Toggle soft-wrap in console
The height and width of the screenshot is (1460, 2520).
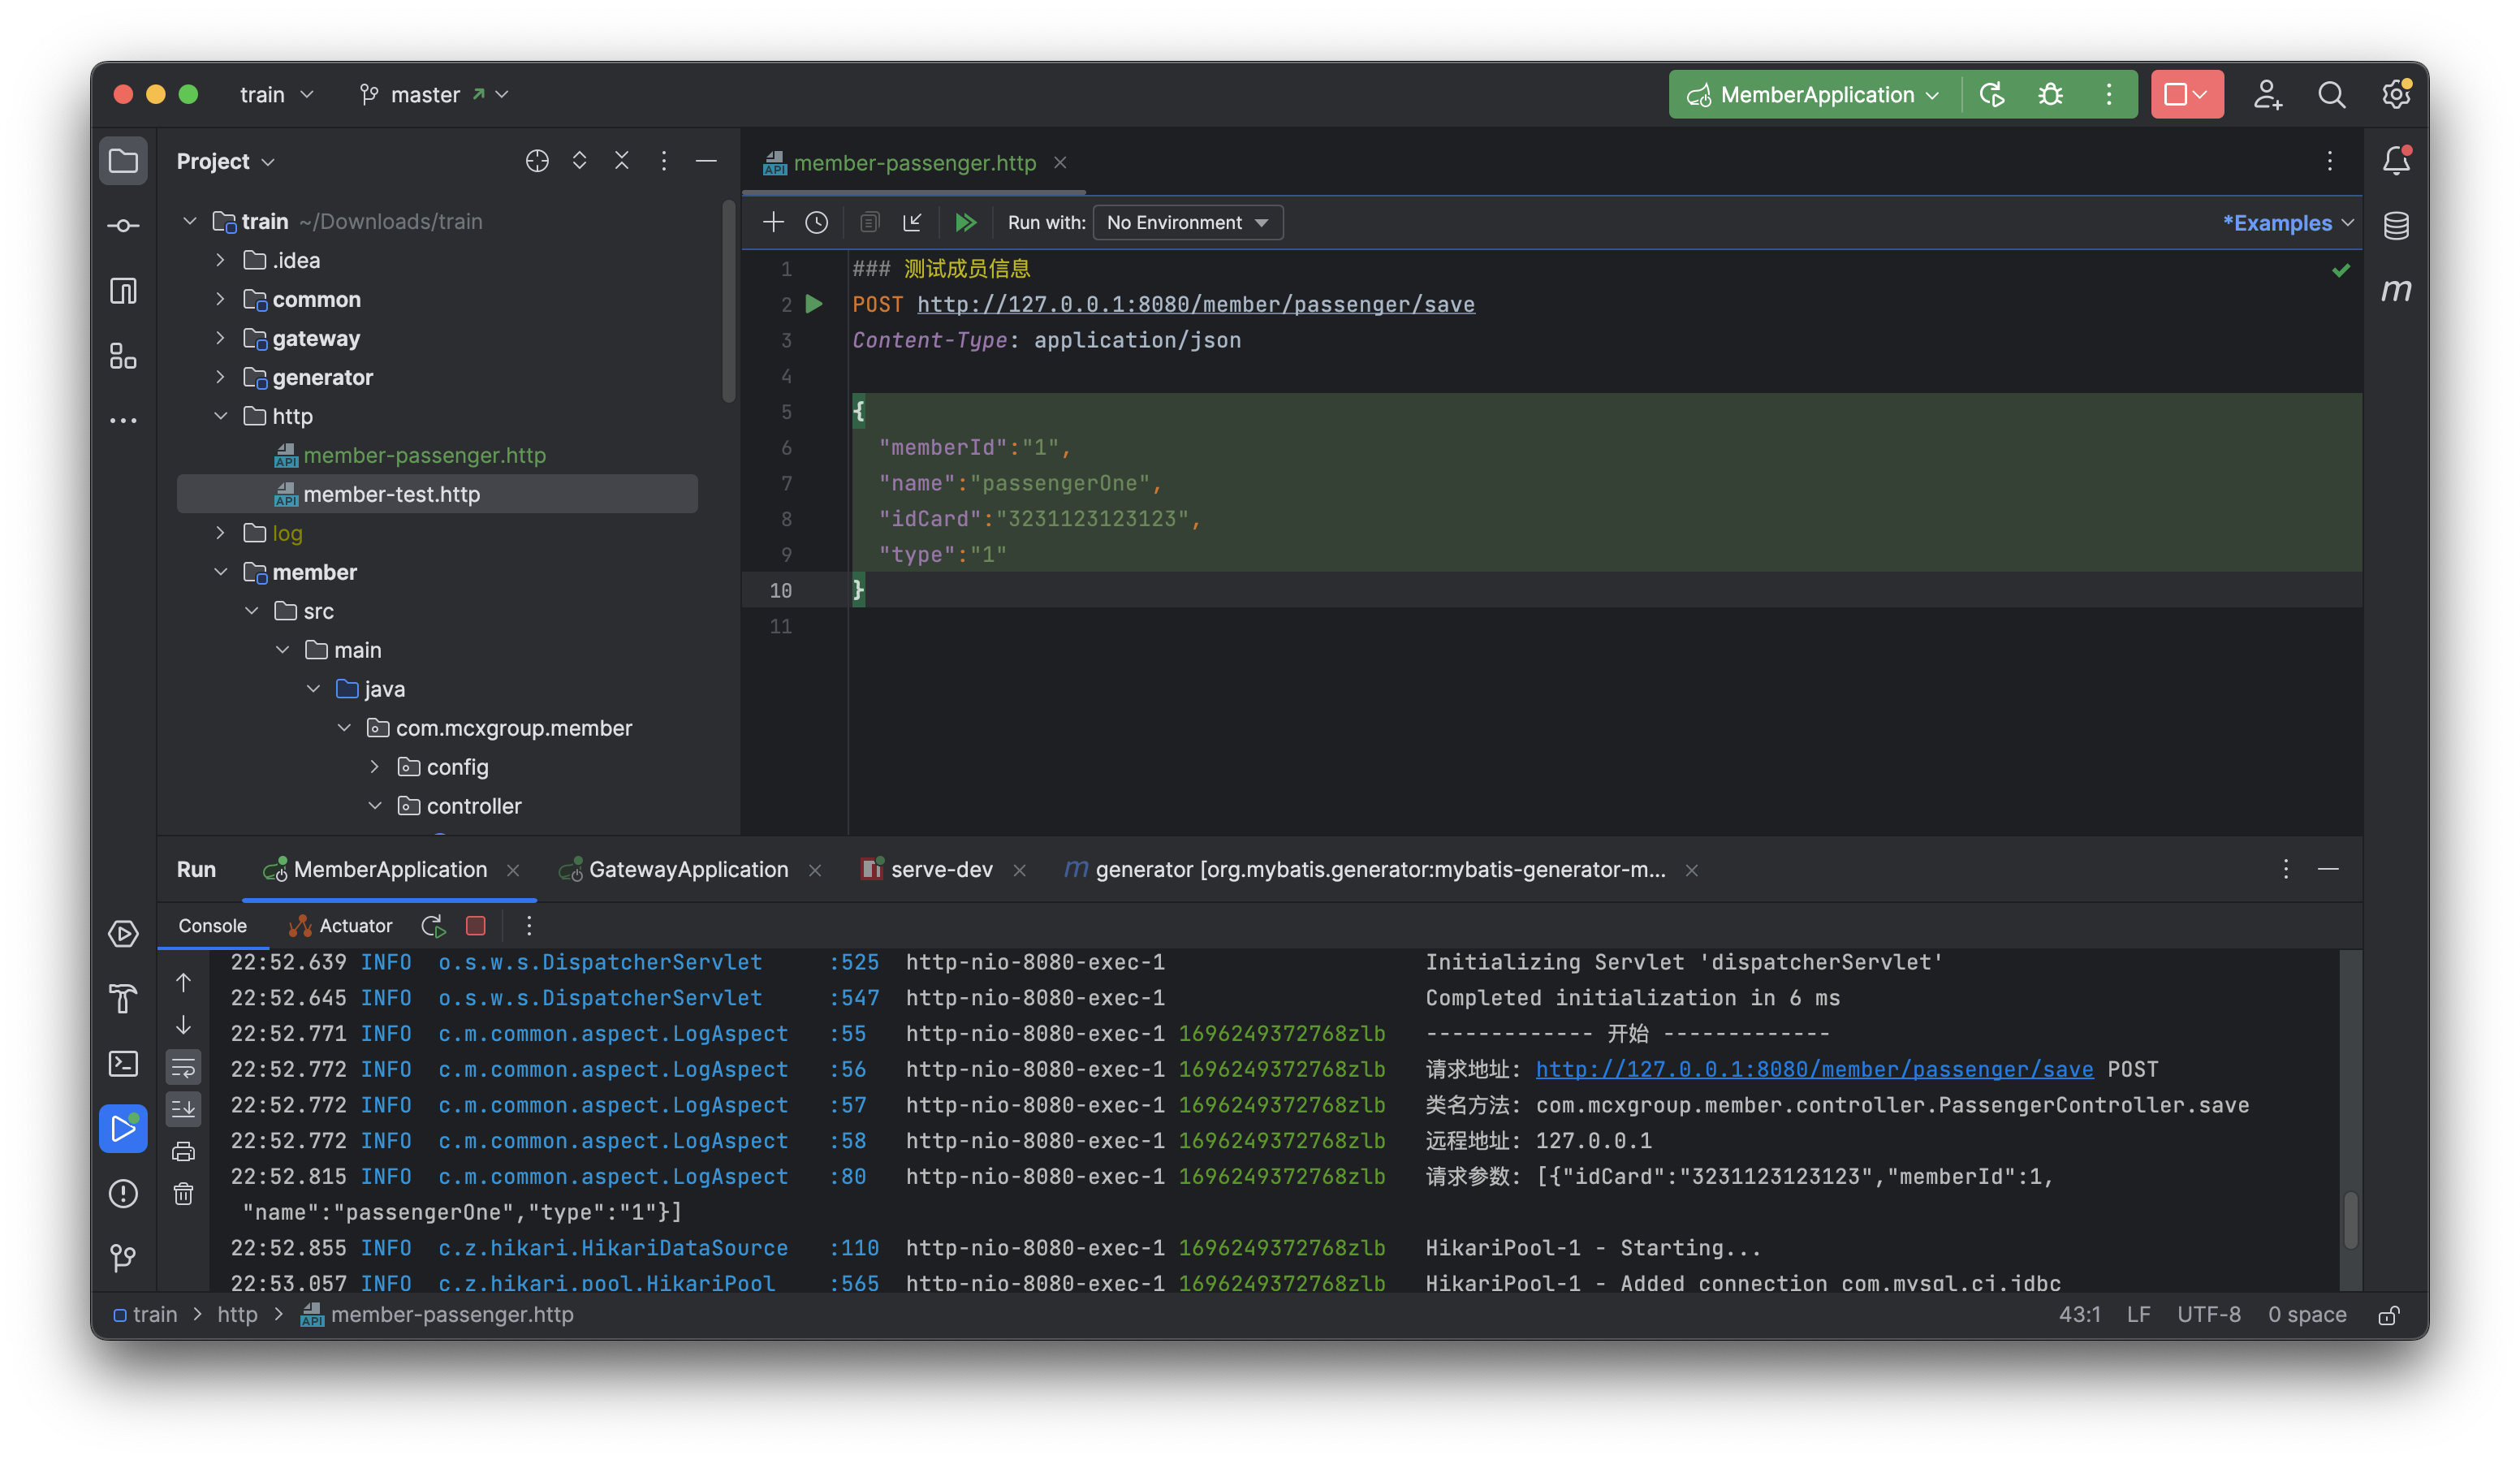pos(183,1067)
